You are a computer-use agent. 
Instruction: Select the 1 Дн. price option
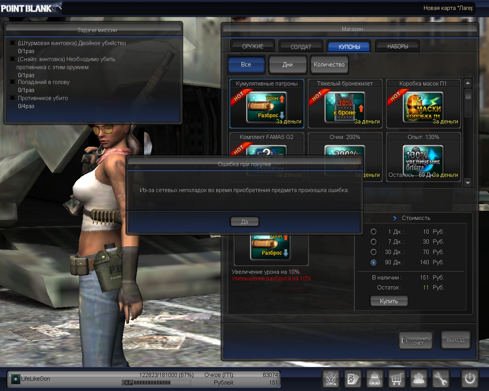[374, 232]
